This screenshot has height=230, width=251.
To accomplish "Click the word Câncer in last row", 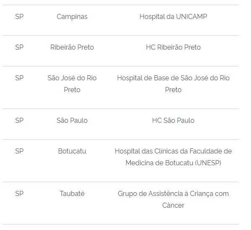I will [173, 205].
